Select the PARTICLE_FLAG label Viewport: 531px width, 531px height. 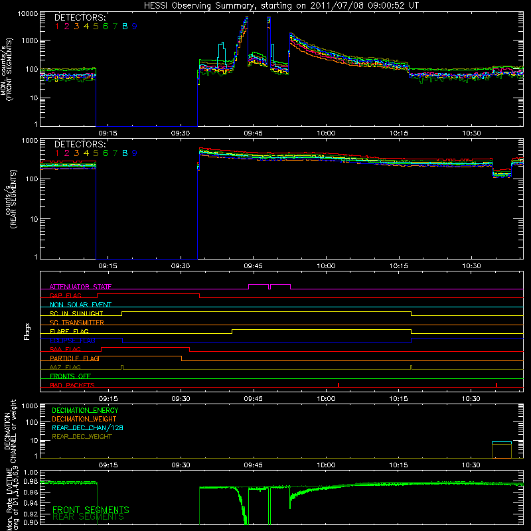pos(74,358)
